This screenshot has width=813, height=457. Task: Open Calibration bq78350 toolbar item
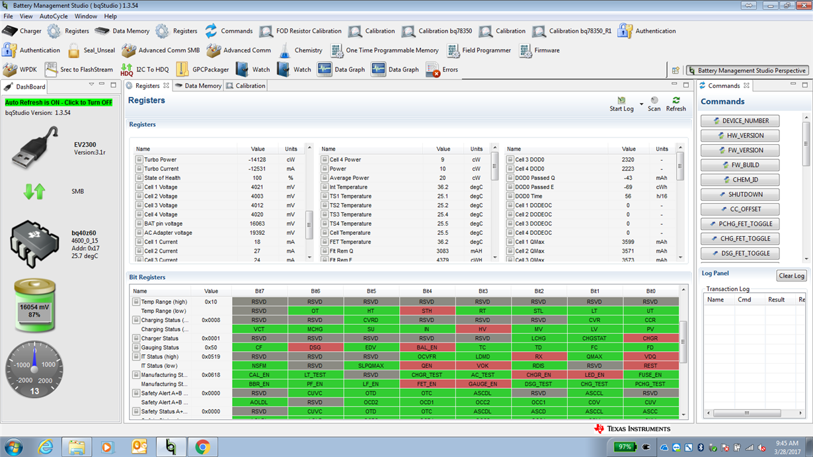(x=436, y=31)
